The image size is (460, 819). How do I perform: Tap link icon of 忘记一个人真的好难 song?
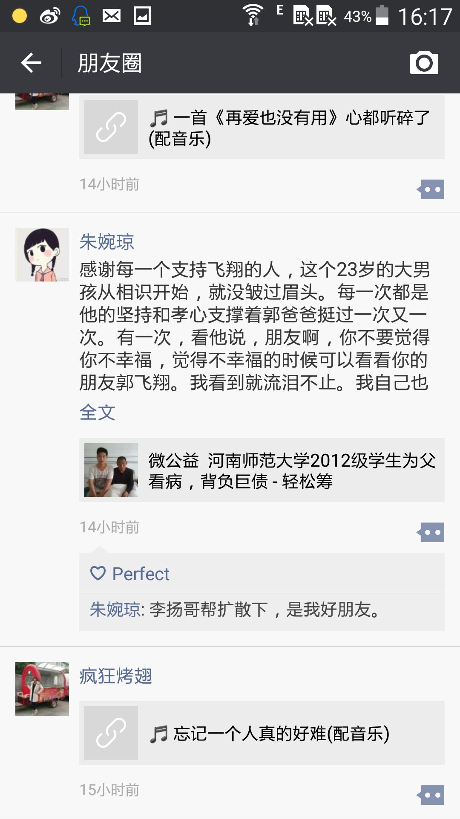tap(111, 733)
